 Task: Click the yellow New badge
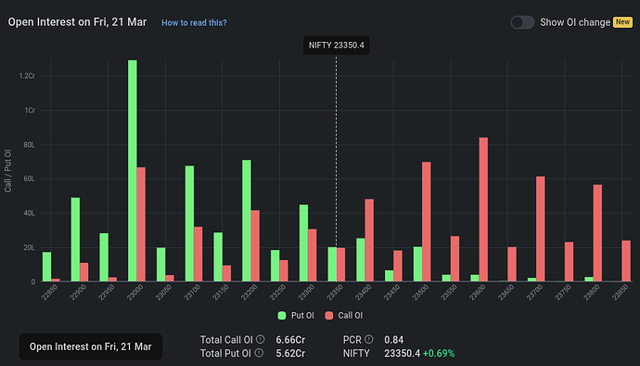[622, 22]
